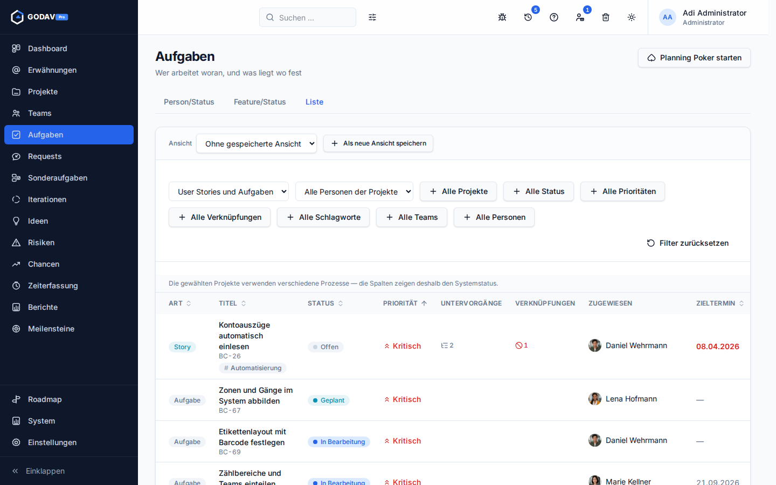The width and height of the screenshot is (776, 485).
Task: Open User Stories und Aufgaben dropdown
Action: (228, 191)
